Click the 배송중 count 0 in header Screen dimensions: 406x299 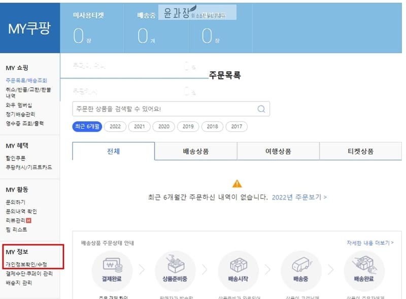143,36
